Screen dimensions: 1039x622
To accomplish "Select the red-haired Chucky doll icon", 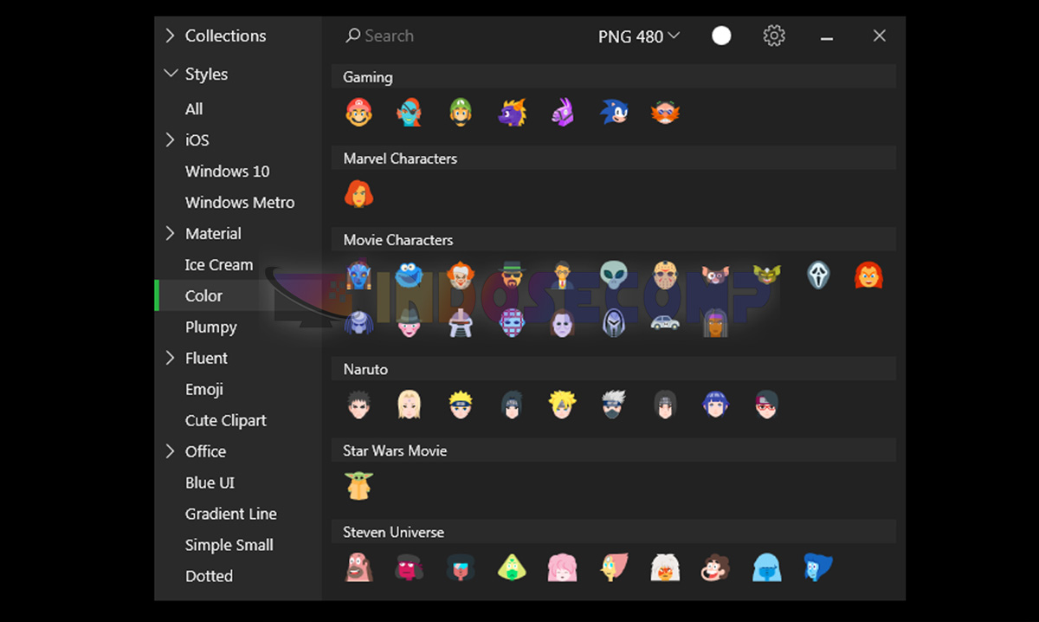I will tap(868, 275).
